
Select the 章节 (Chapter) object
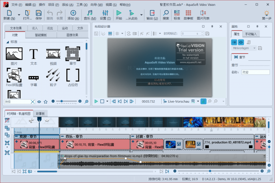[73, 54]
